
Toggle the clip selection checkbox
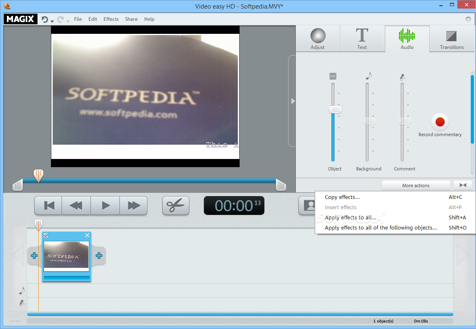click(x=46, y=235)
